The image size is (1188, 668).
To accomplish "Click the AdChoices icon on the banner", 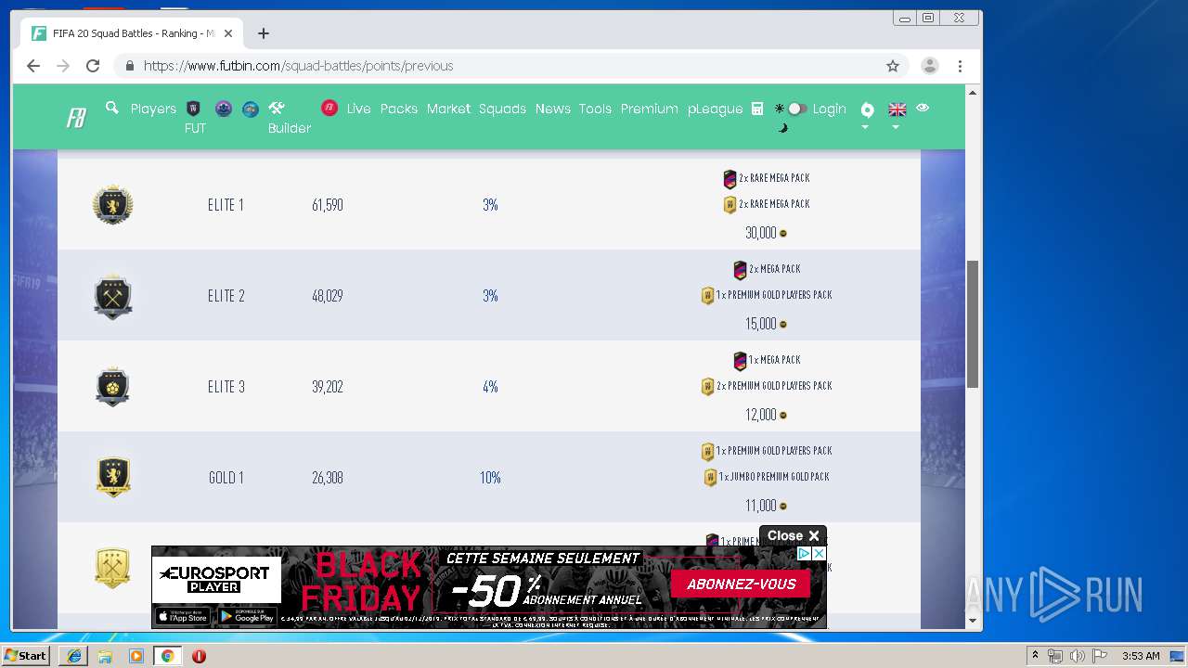I will pos(805,553).
